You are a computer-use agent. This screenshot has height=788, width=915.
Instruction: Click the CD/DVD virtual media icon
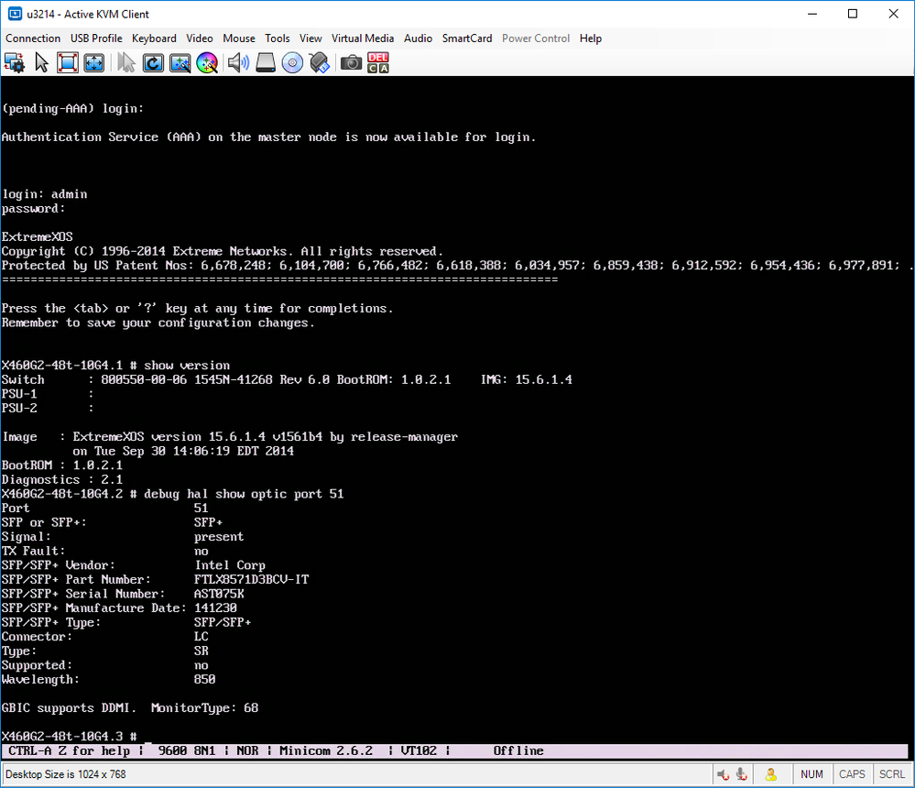click(292, 62)
